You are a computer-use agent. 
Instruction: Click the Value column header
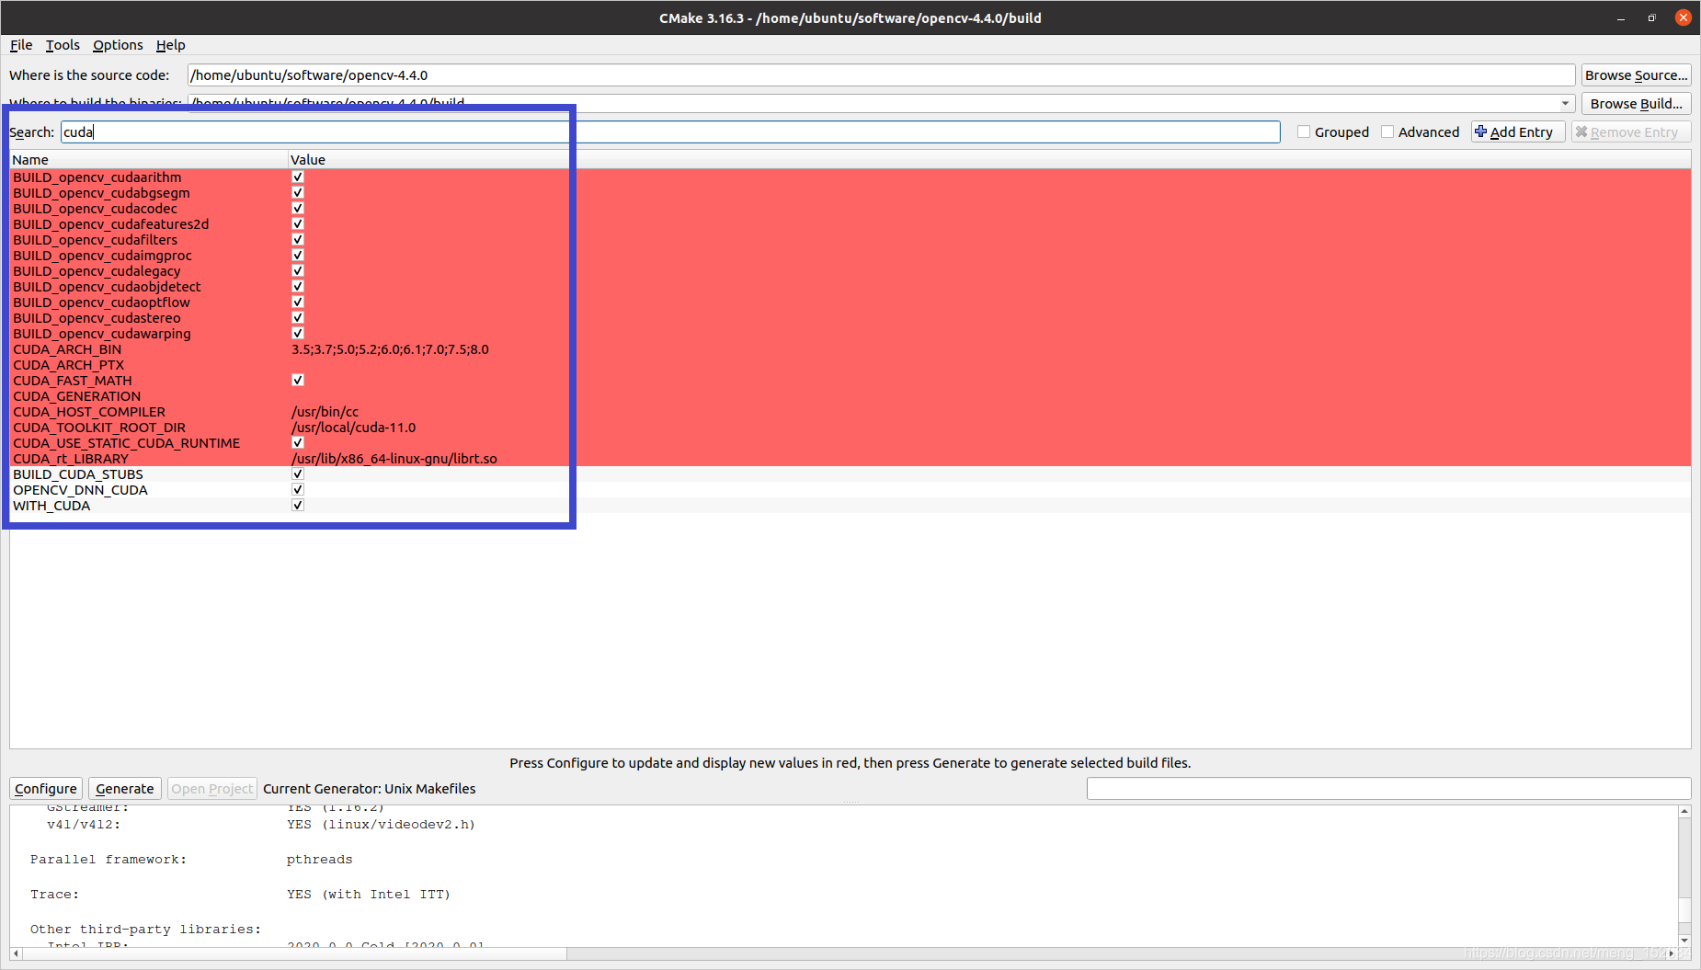click(x=989, y=160)
